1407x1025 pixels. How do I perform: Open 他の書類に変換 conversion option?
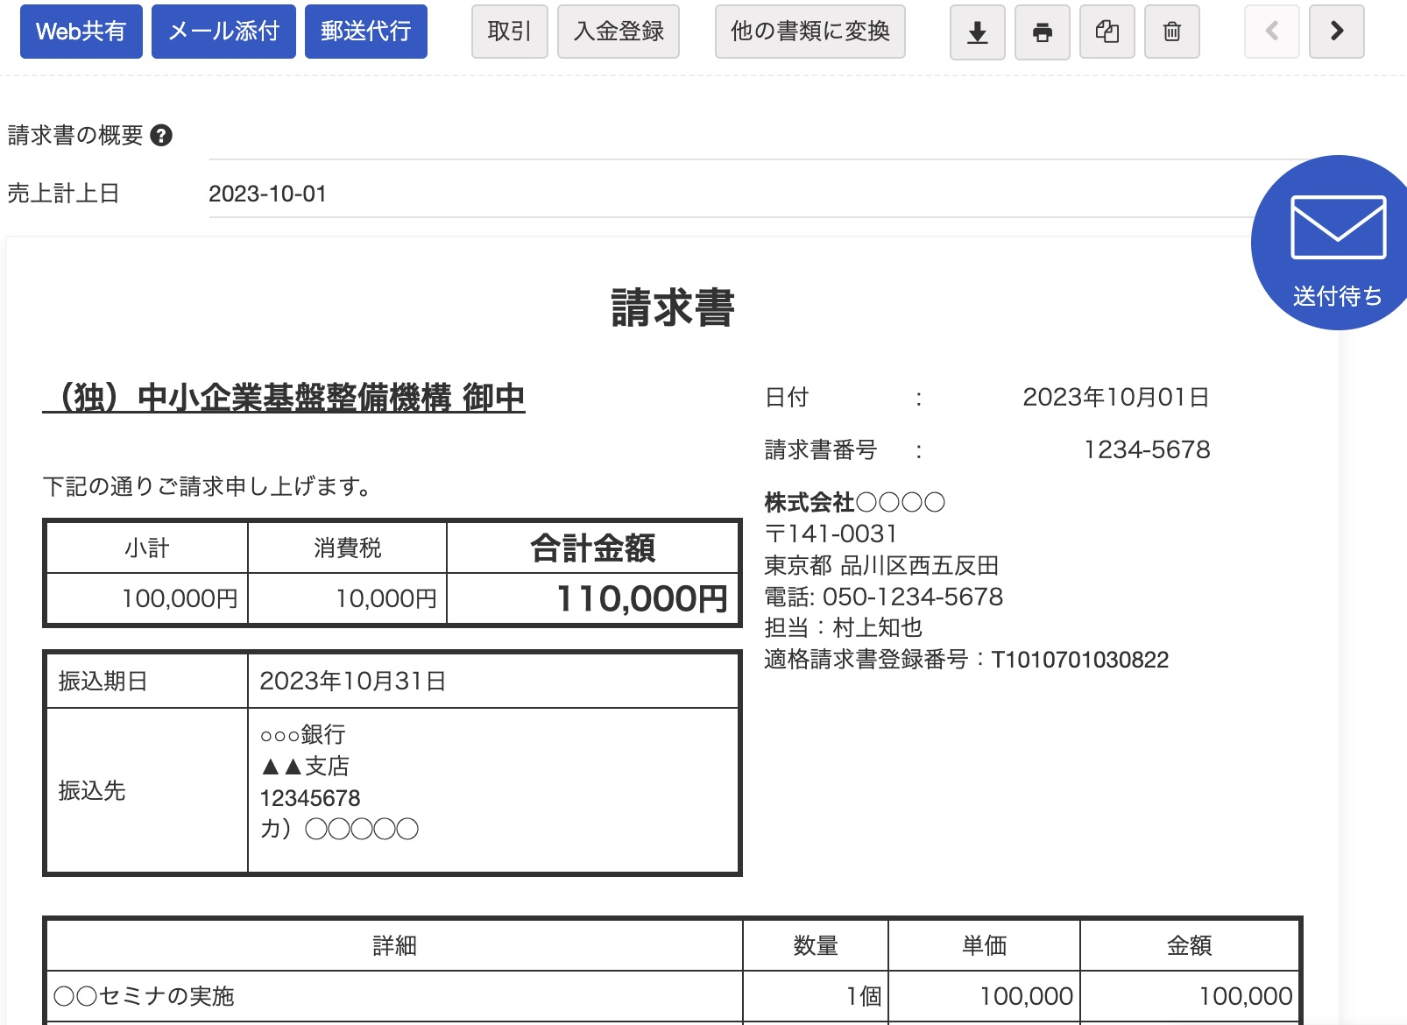click(x=810, y=32)
